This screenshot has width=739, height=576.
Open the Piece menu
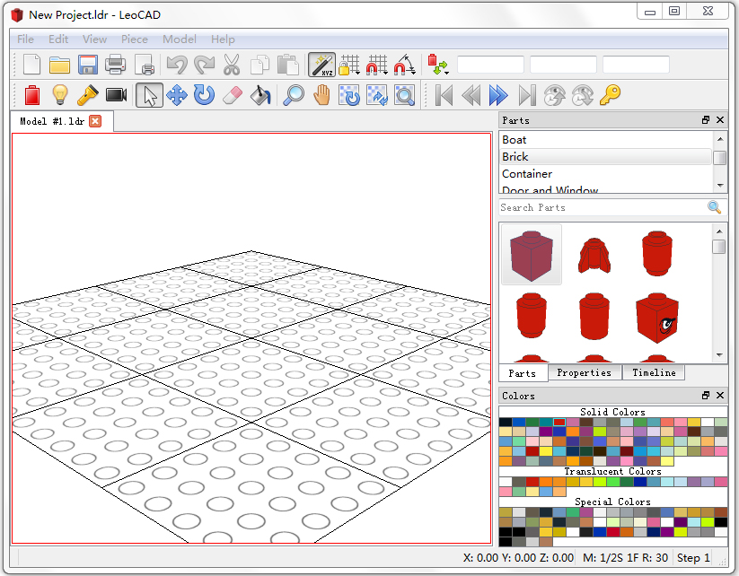click(x=135, y=39)
